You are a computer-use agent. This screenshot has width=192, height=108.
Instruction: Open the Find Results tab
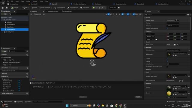51,83
